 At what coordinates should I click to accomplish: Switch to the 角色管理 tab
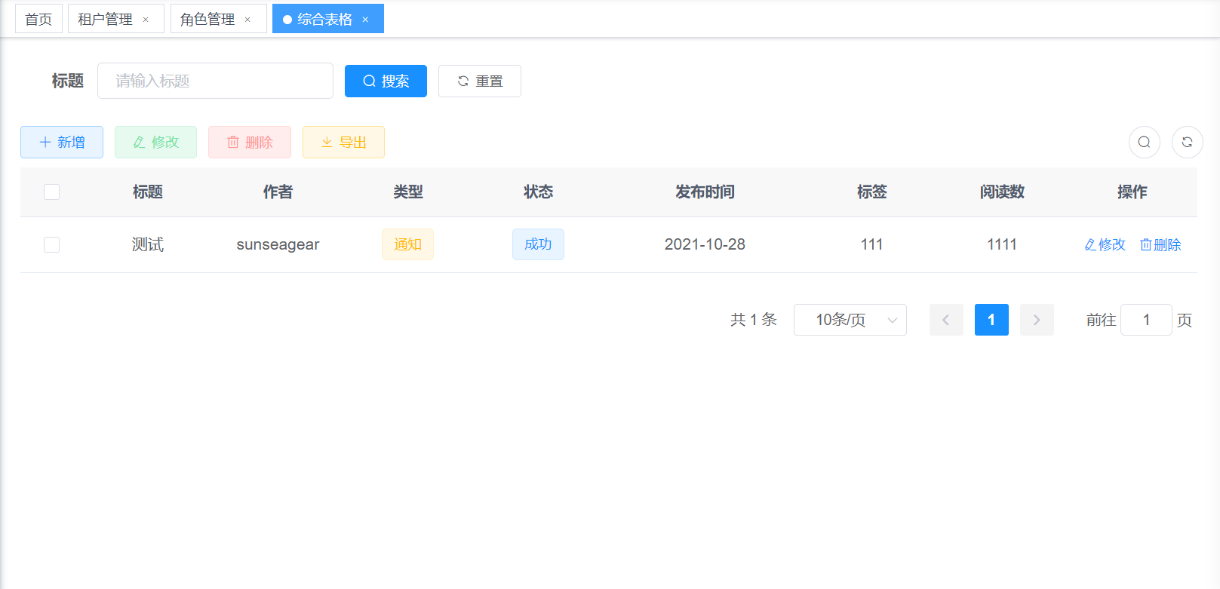click(x=207, y=19)
